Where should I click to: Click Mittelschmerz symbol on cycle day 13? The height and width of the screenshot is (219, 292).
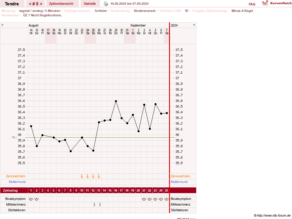(x=100, y=205)
